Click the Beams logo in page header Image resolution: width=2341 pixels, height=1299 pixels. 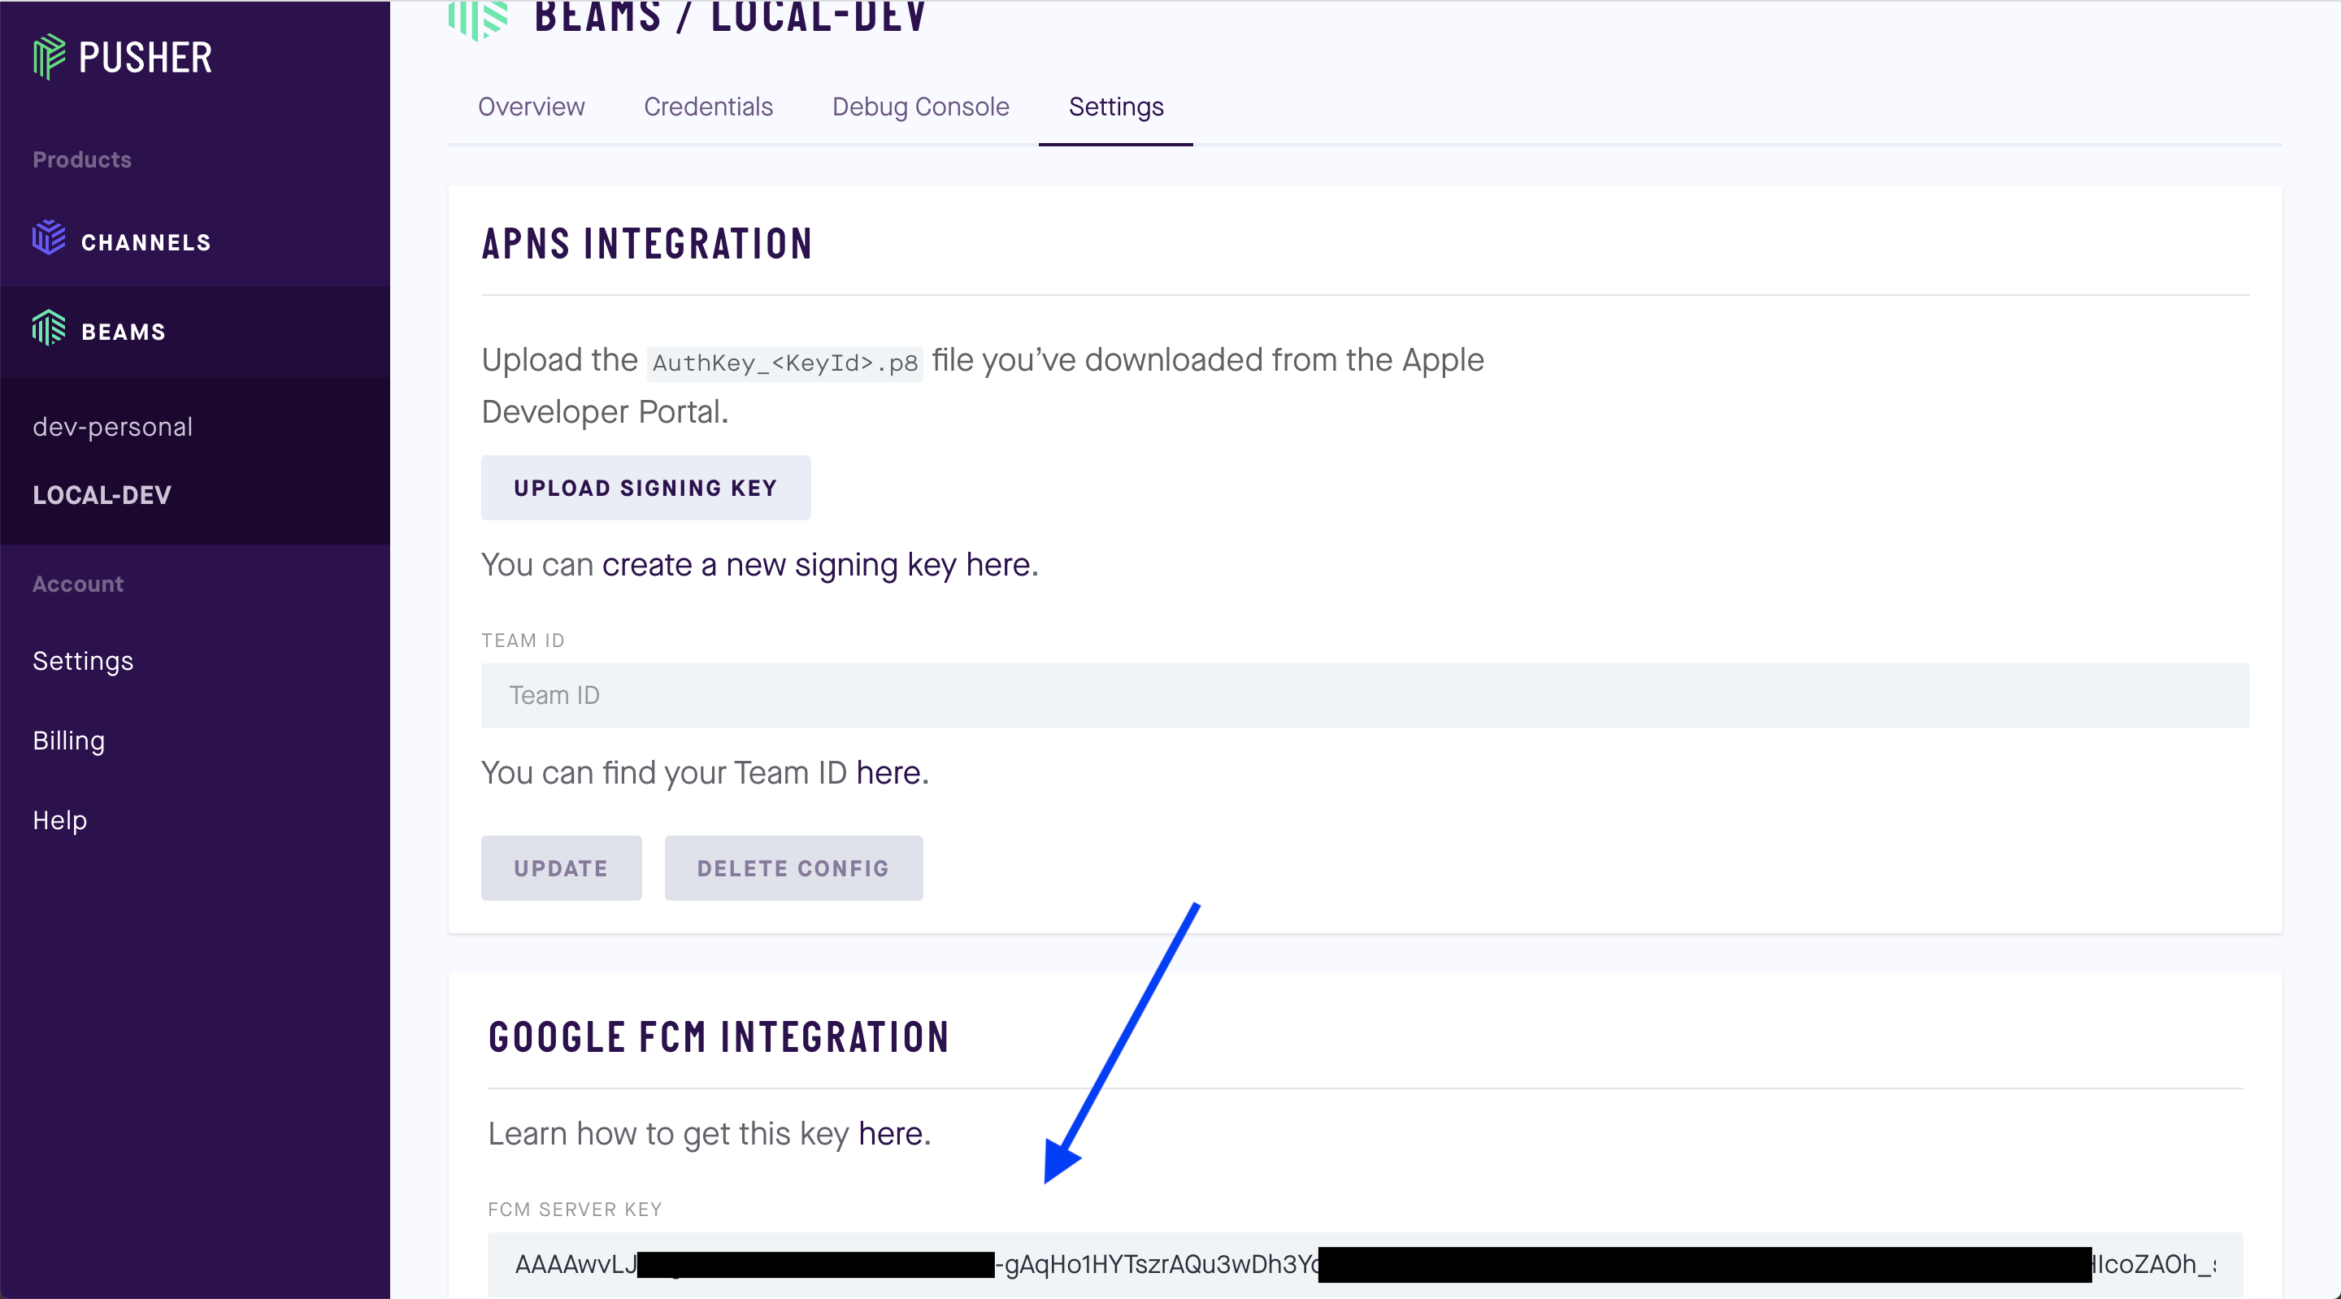coord(478,19)
